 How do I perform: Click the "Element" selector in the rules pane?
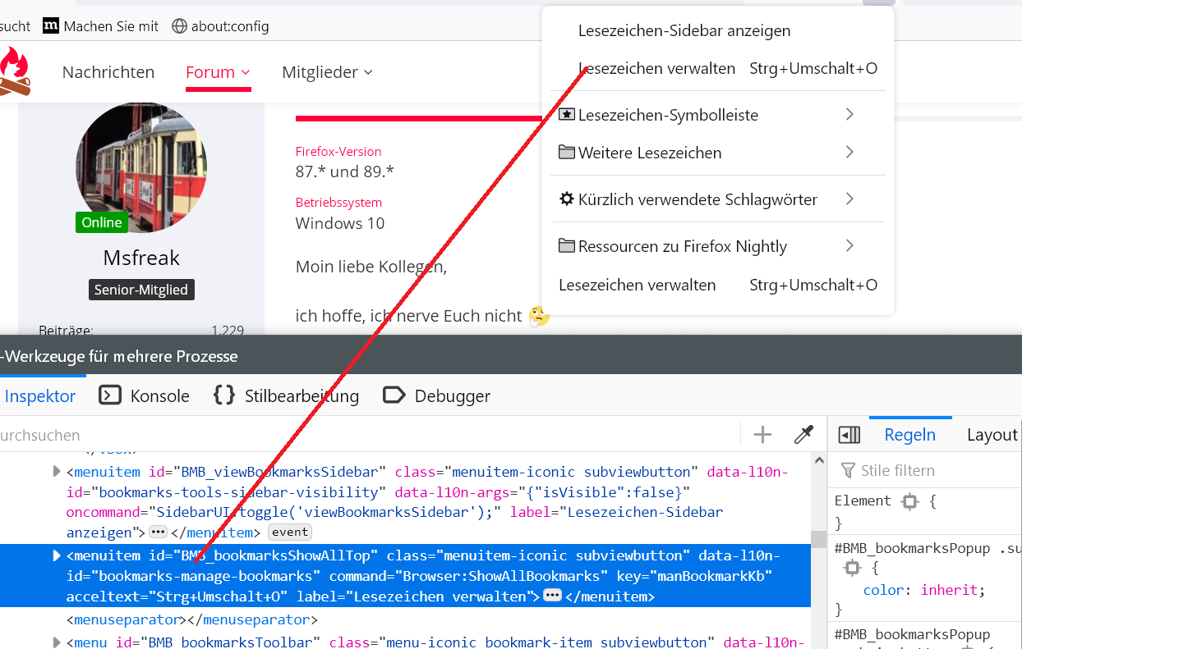click(863, 501)
